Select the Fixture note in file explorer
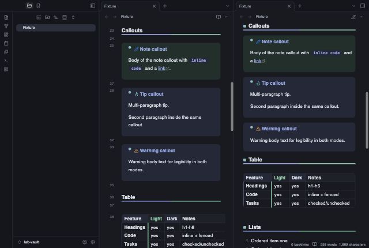The height and width of the screenshot is (248, 369). point(56,28)
